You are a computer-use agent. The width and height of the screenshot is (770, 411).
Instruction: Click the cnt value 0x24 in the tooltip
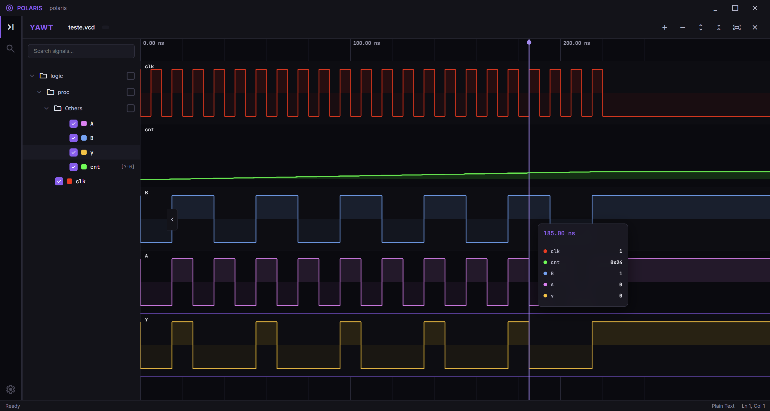click(x=616, y=262)
